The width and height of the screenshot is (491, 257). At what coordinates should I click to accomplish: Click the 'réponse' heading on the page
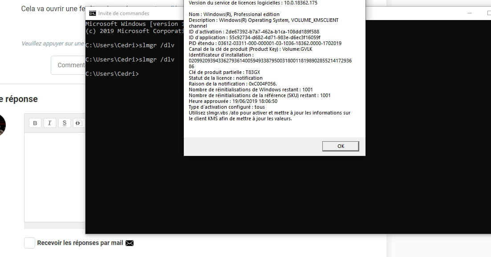point(21,99)
